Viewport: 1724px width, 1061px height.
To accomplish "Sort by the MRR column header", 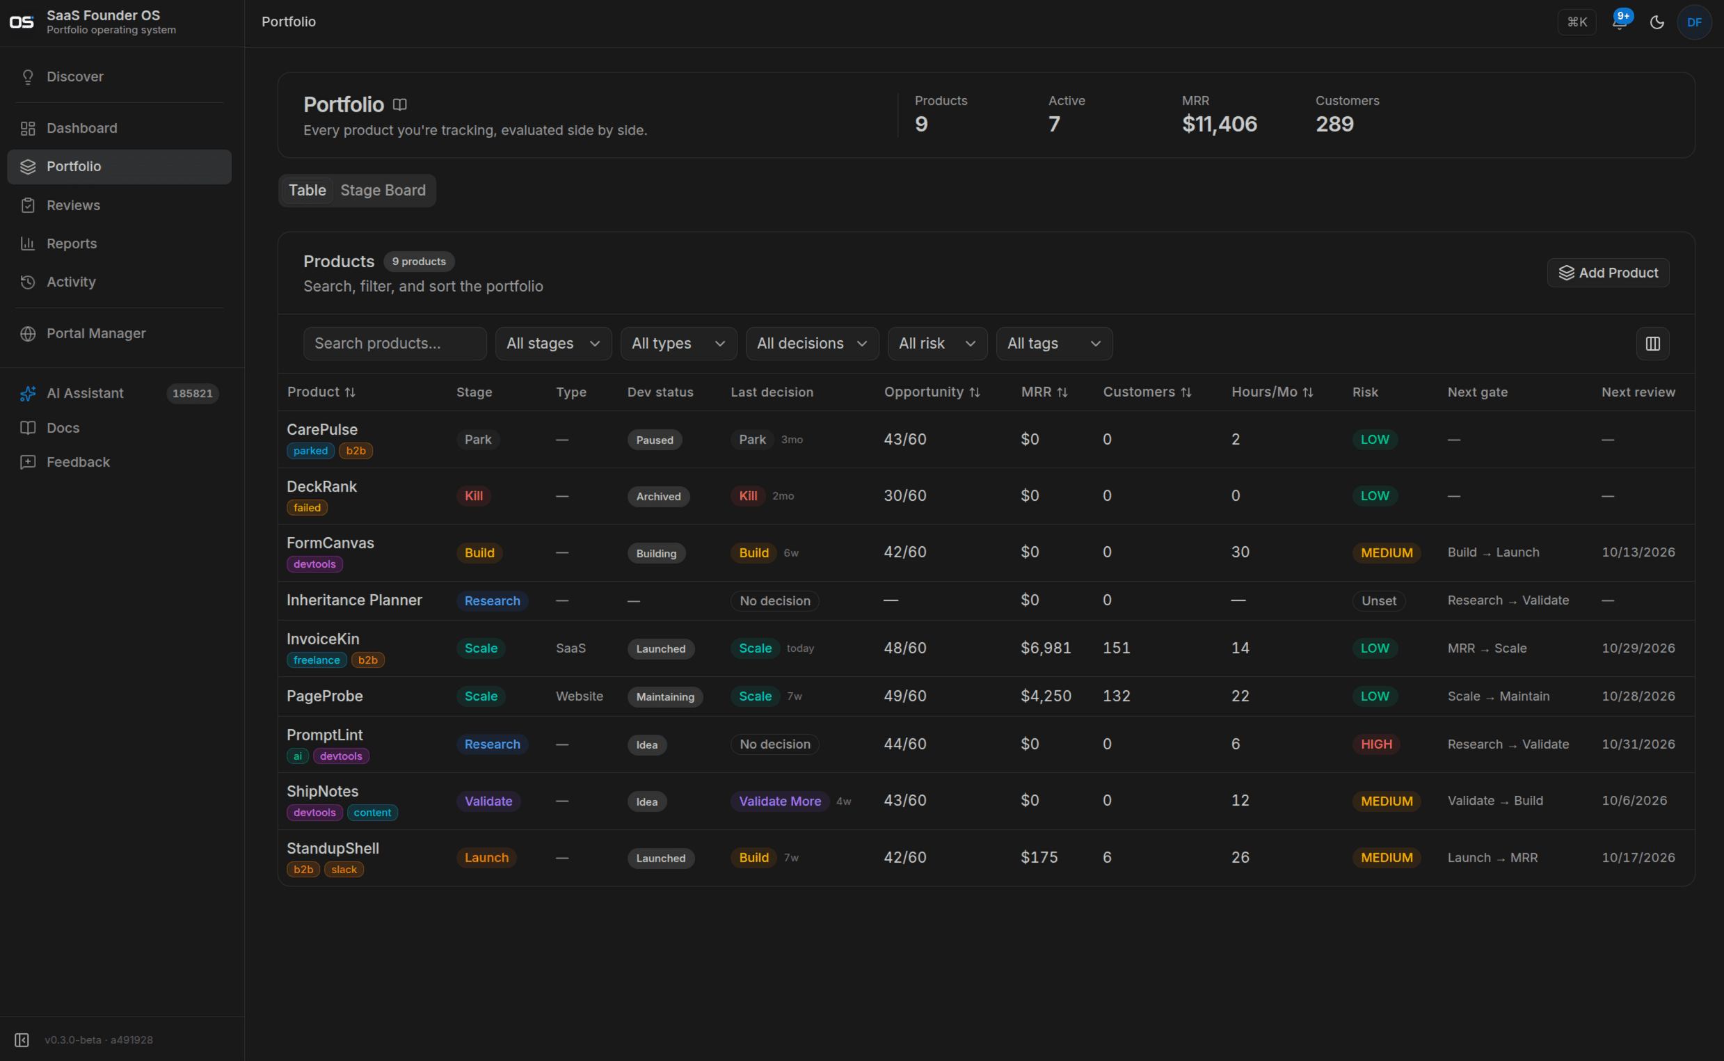I will pyautogui.click(x=1044, y=392).
